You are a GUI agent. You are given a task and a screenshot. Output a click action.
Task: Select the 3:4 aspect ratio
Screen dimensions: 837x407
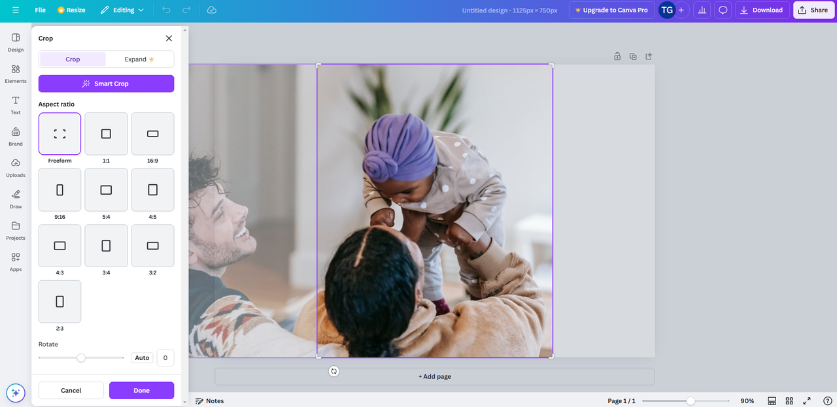106,246
